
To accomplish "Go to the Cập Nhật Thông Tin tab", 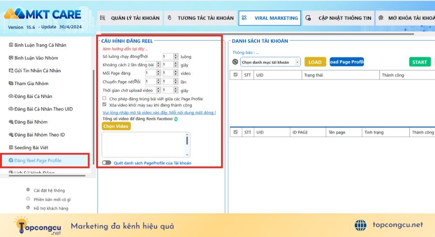I will tap(338, 18).
